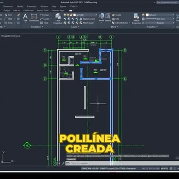Open the Dimension tool
Screen dimensions: 179x179
(34, 18)
